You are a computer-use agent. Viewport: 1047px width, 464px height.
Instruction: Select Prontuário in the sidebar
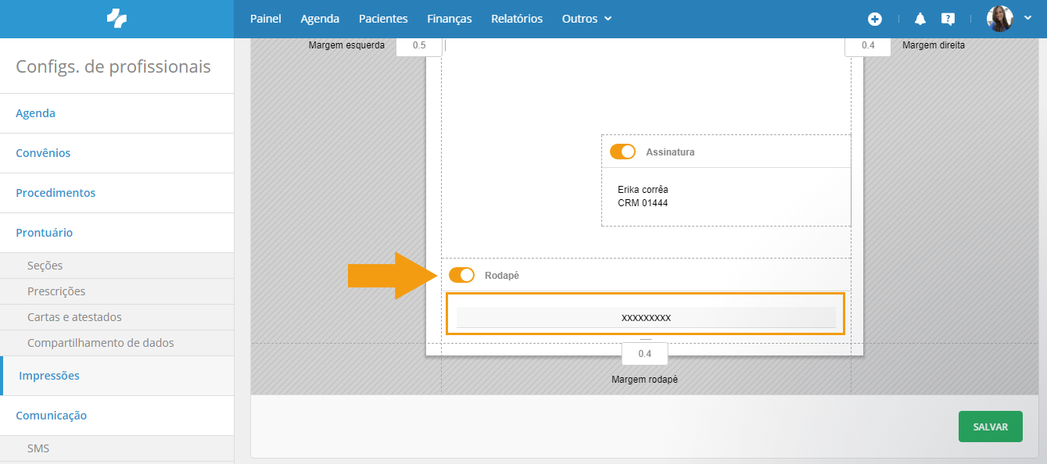coord(117,233)
